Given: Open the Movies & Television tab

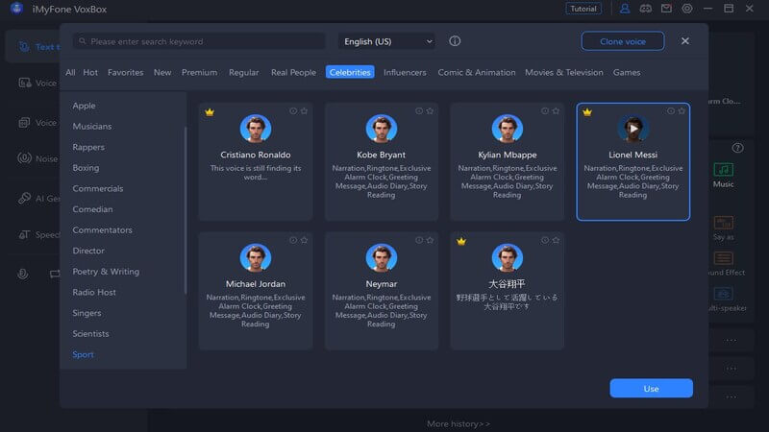Looking at the screenshot, I should (564, 73).
